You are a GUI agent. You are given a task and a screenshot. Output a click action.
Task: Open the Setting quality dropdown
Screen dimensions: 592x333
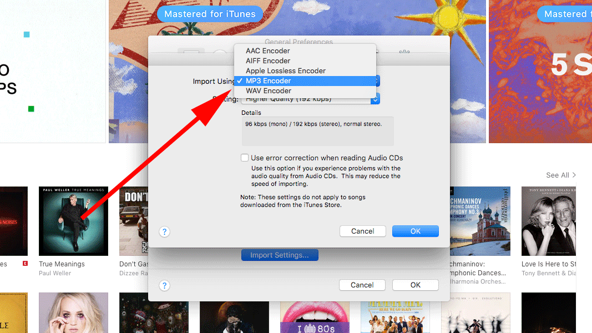pyautogui.click(x=310, y=100)
